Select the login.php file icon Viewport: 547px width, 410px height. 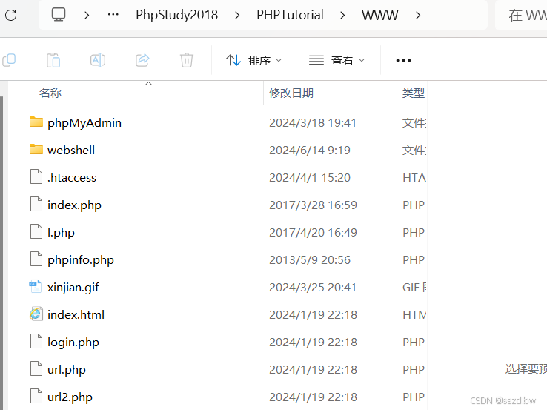click(36, 341)
